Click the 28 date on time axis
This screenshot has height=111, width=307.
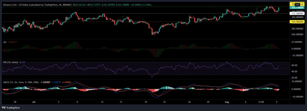15,102
